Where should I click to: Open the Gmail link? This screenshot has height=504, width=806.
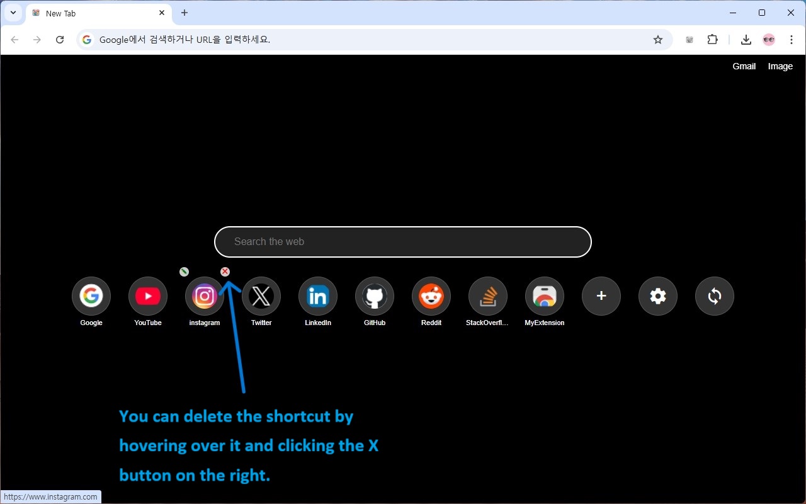744,66
